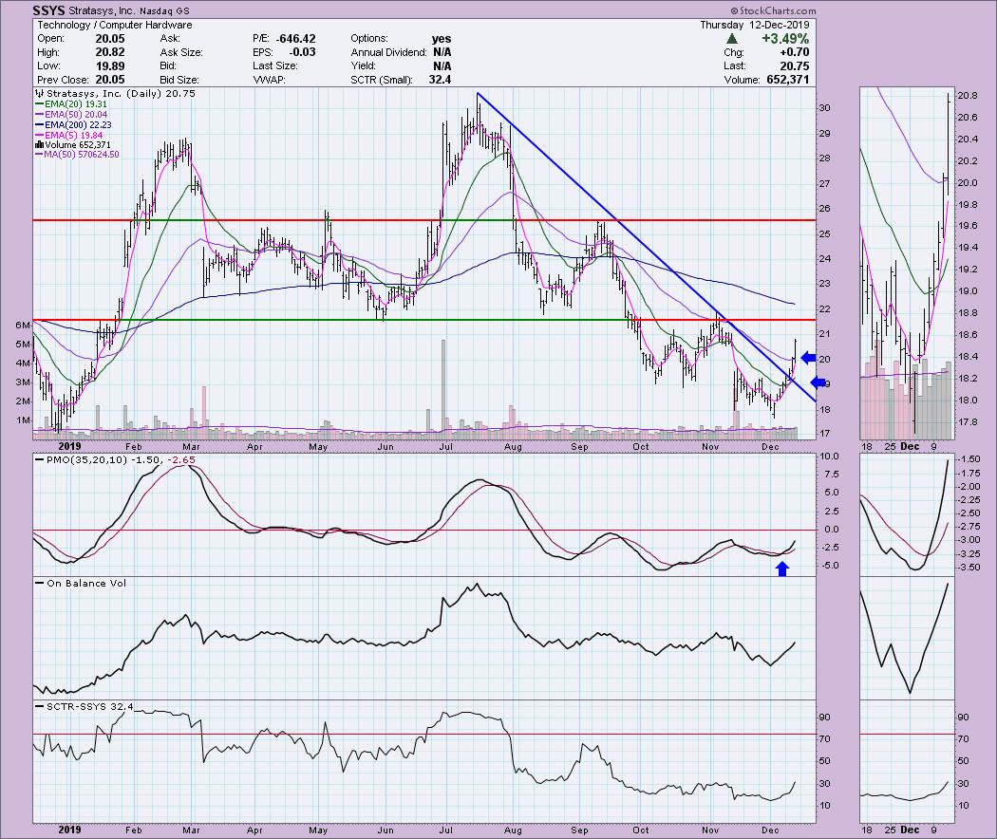Click the +3.49% percent change
Image resolution: width=997 pixels, height=839 pixels.
pos(786,39)
